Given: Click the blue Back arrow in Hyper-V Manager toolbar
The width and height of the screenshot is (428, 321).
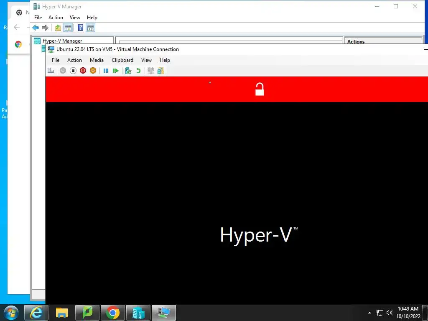Looking at the screenshot, I should pyautogui.click(x=36, y=28).
